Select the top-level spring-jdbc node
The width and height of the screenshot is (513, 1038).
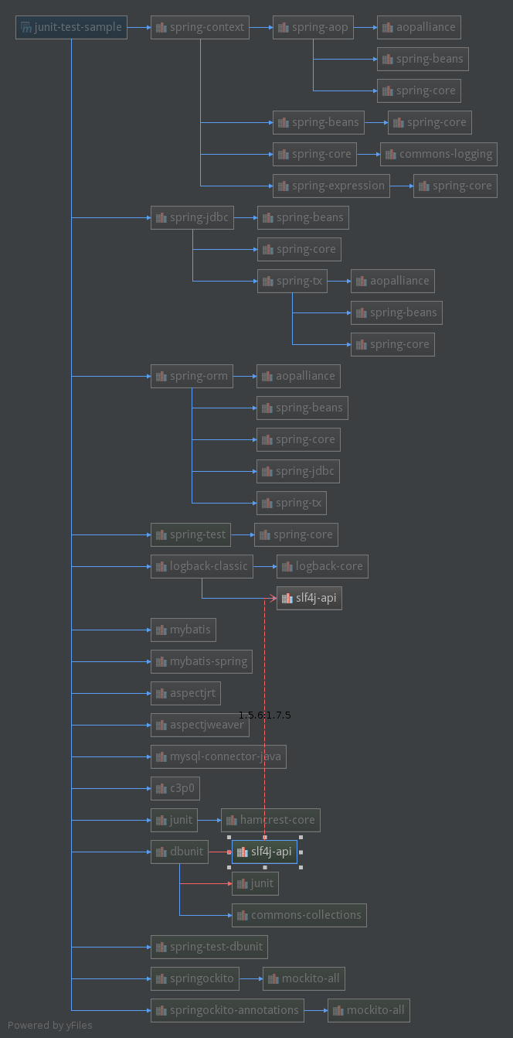click(192, 217)
